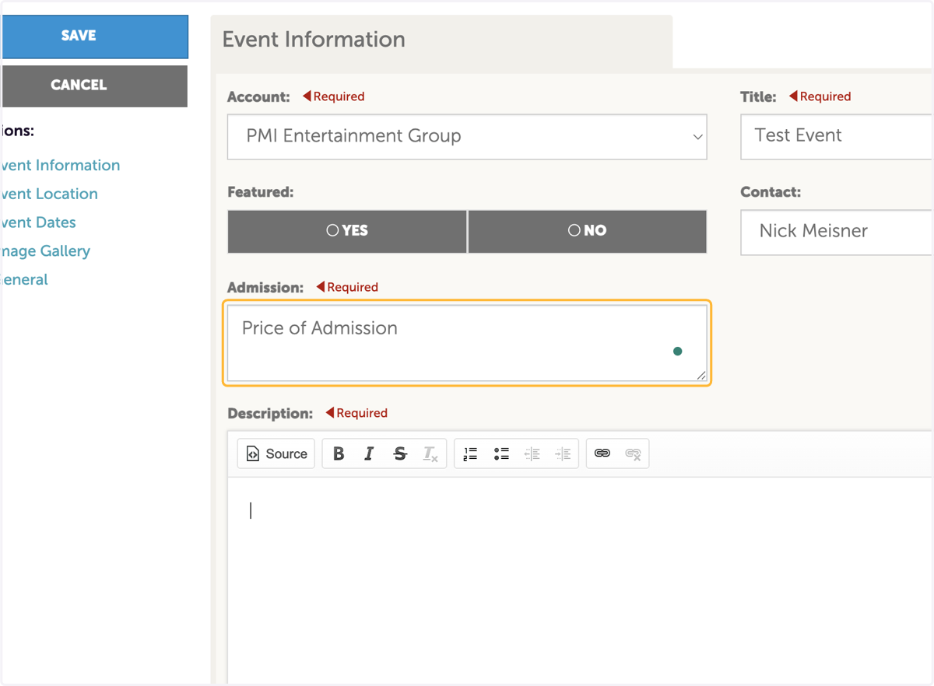
Task: Jump to Event Dates section link
Action: [x=38, y=222]
